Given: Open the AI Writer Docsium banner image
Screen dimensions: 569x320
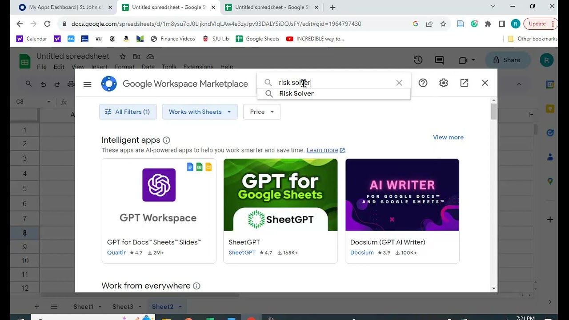Looking at the screenshot, I should [402, 195].
